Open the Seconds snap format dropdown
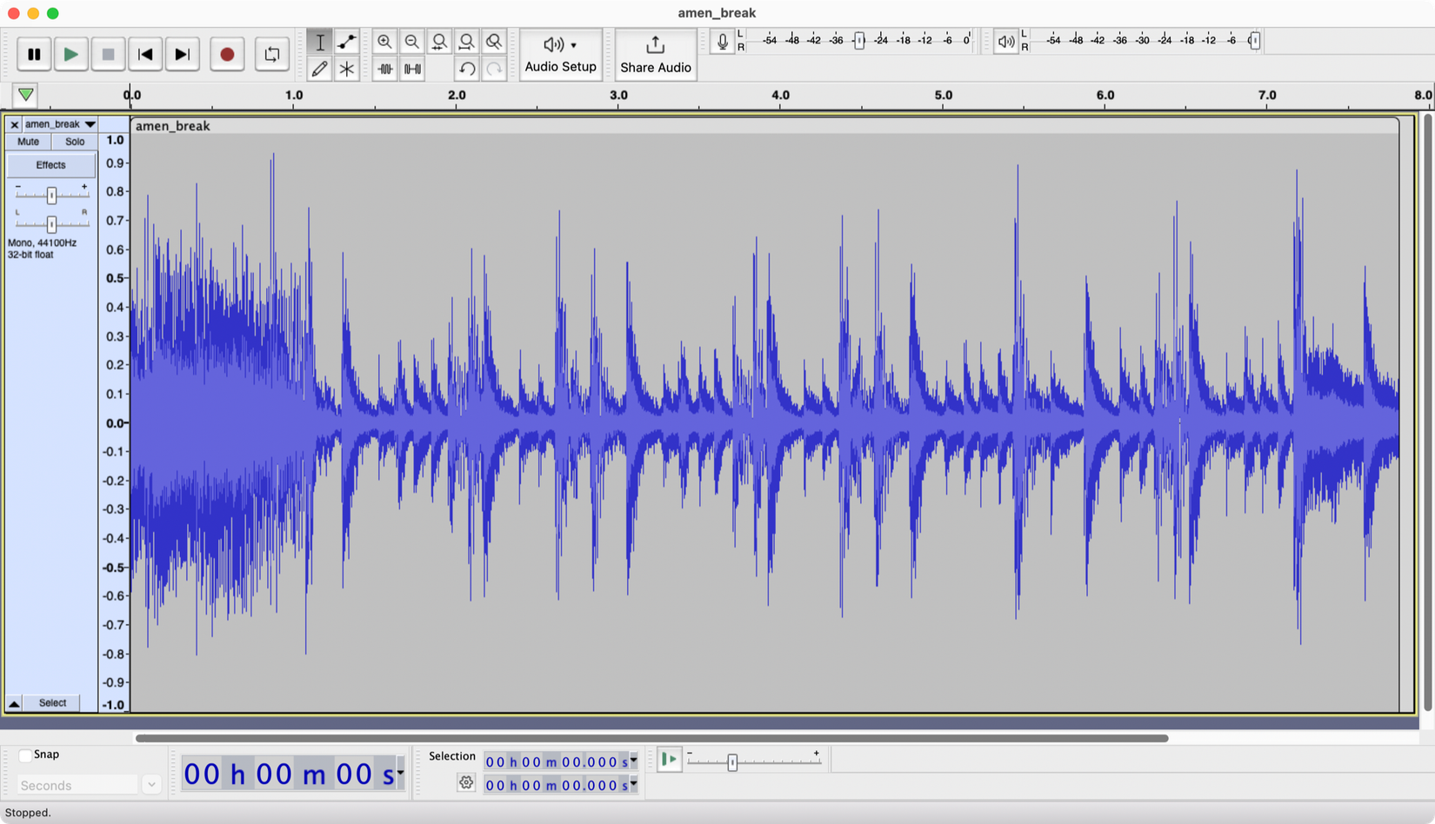The image size is (1435, 824). pos(151,785)
